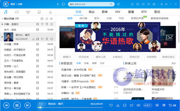180x111 pixels.
Task: Click the playback progress bar
Action: [x=70, y=107]
